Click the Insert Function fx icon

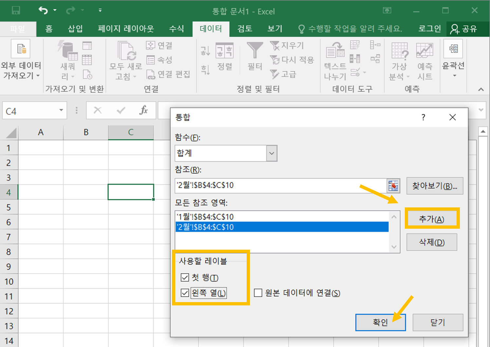pyautogui.click(x=143, y=110)
